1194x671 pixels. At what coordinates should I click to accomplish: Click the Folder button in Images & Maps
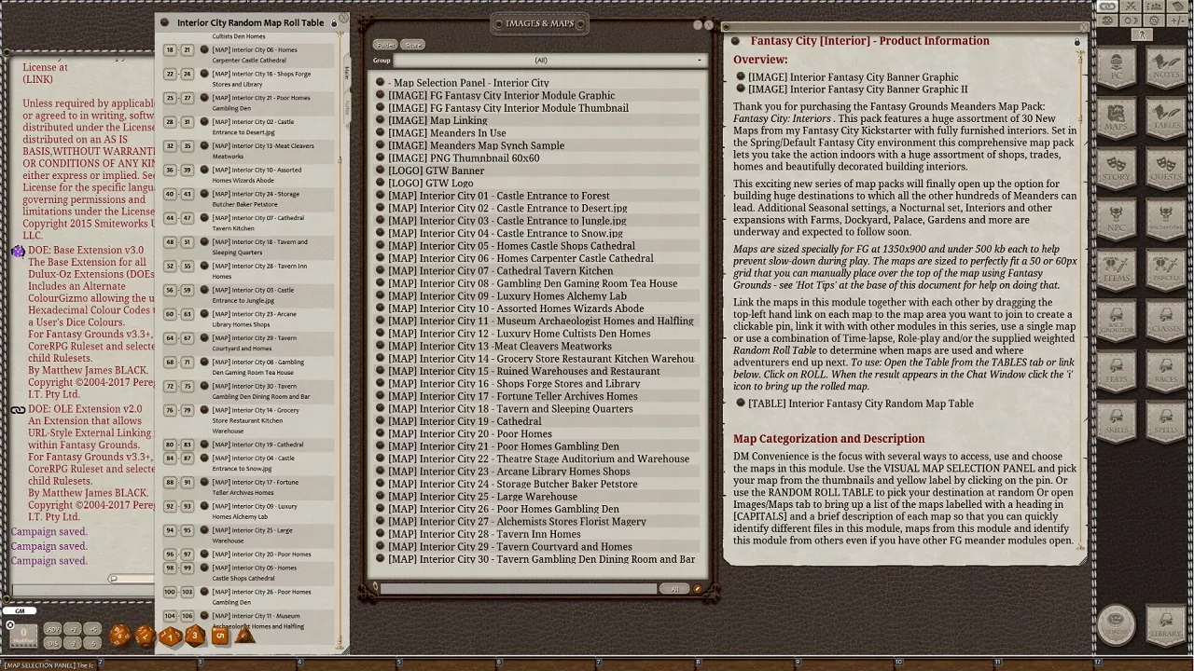point(384,45)
